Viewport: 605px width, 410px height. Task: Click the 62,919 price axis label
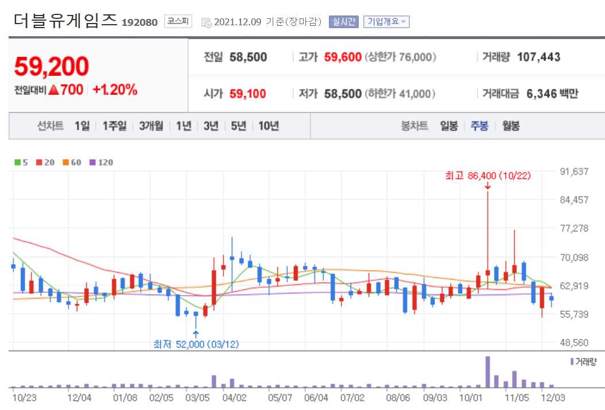pyautogui.click(x=574, y=286)
